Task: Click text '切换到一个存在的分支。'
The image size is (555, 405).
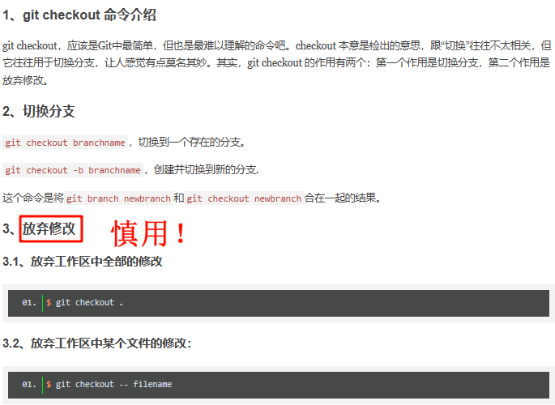Action: (191, 143)
